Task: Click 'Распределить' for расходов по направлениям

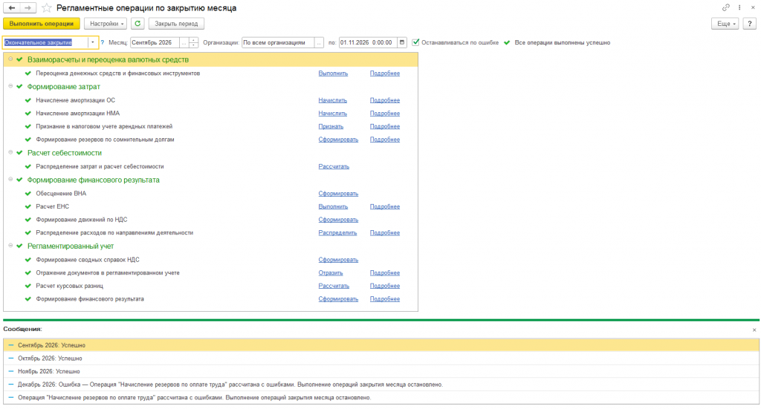Action: (337, 232)
